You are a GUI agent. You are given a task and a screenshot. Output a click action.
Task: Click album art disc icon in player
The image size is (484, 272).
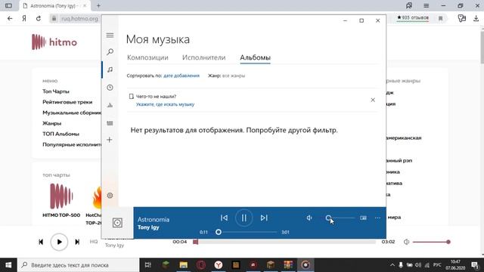tap(117, 223)
